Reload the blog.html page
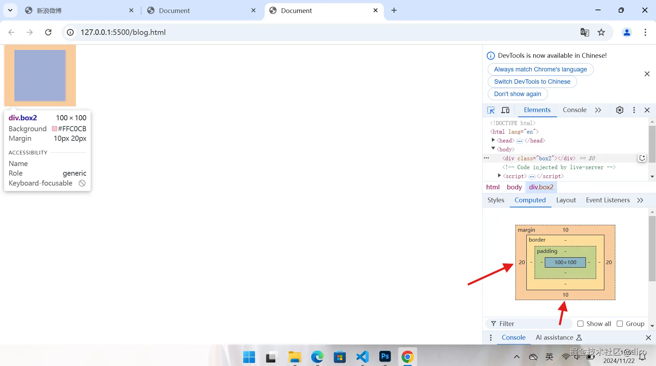 coord(48,32)
